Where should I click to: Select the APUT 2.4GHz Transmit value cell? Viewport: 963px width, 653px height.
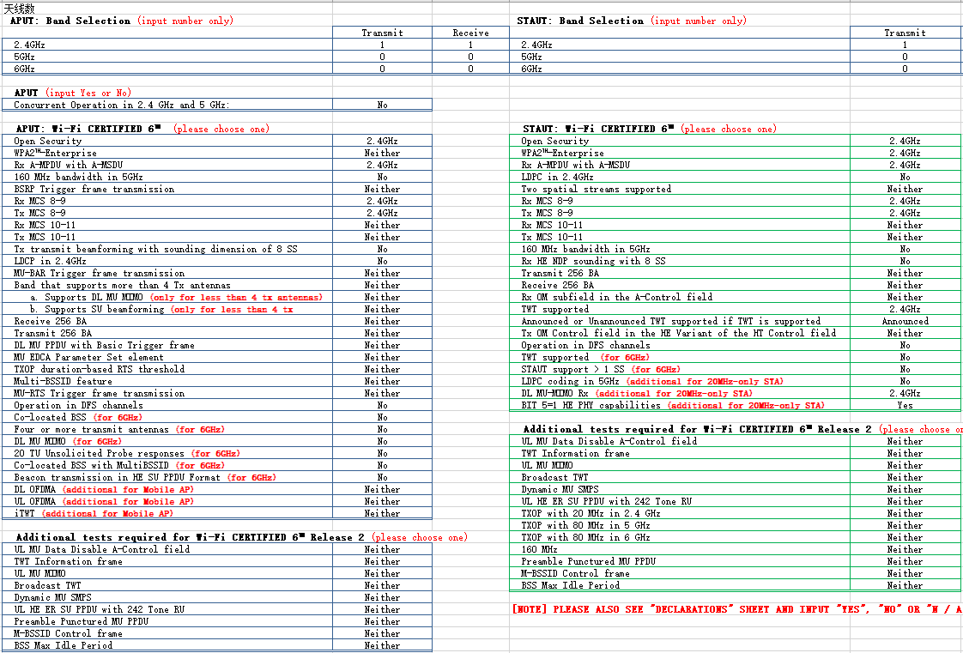[x=382, y=45]
